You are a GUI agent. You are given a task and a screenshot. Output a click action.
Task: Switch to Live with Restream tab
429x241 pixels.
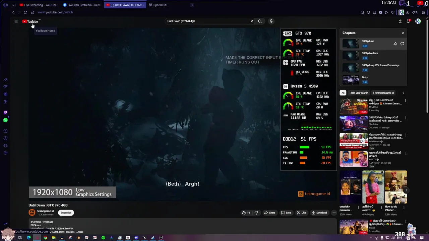(81, 5)
